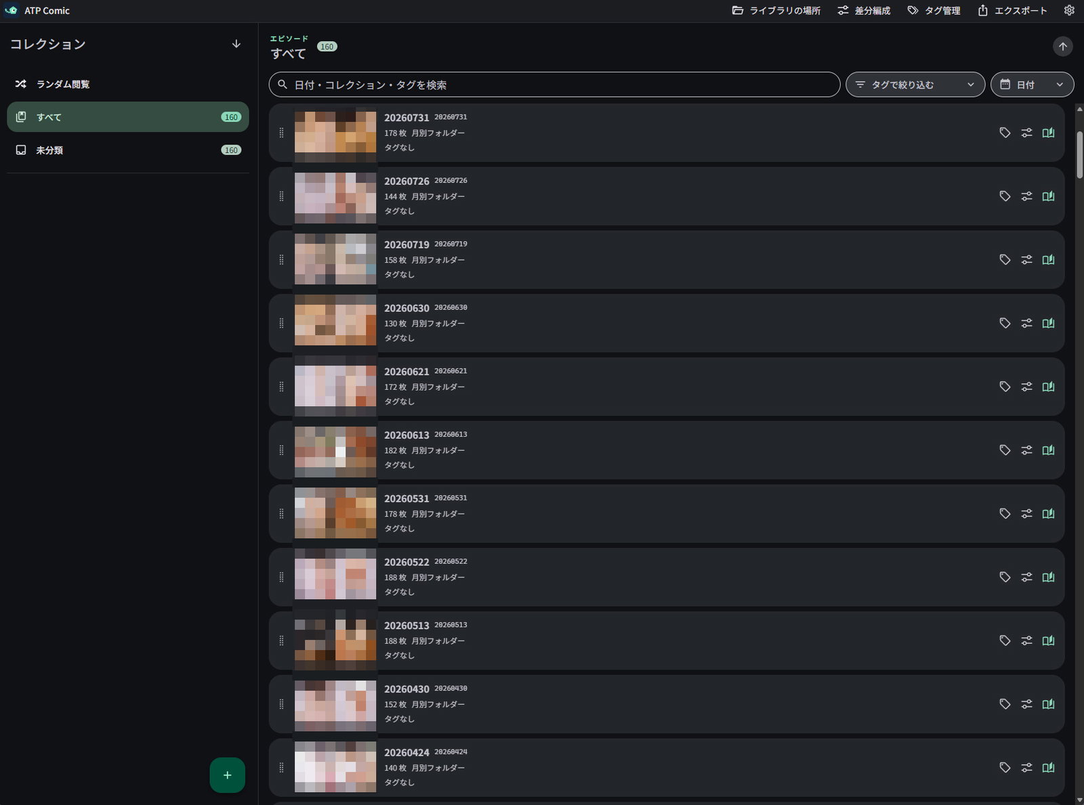
Task: Grab the drag handle of episode 20260731
Action: tap(281, 133)
